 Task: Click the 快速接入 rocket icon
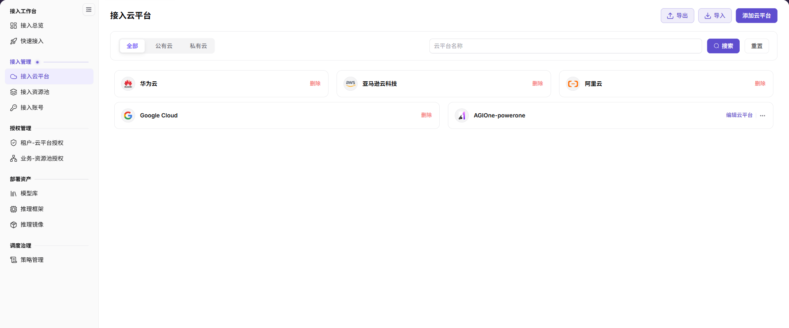[14, 41]
